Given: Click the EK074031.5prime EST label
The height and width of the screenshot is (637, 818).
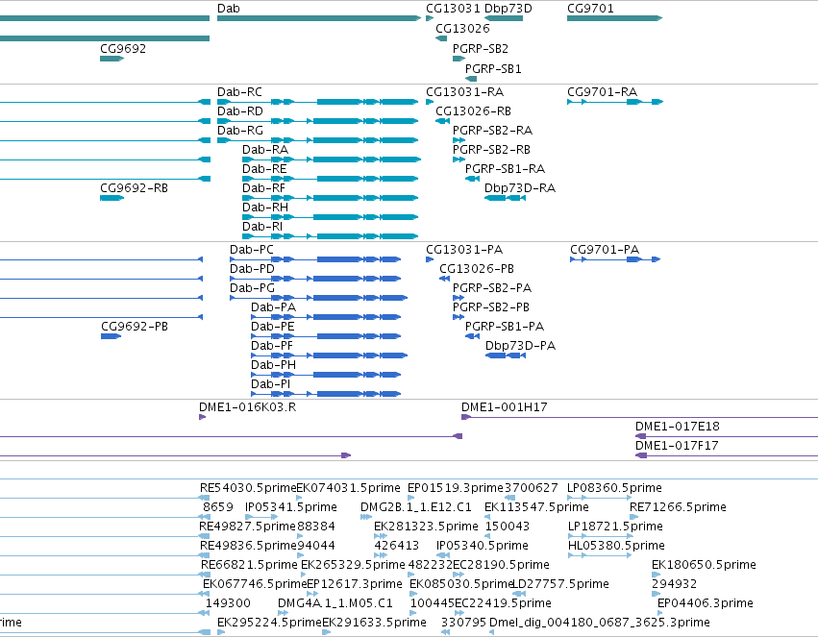Looking at the screenshot, I should pyautogui.click(x=348, y=488).
